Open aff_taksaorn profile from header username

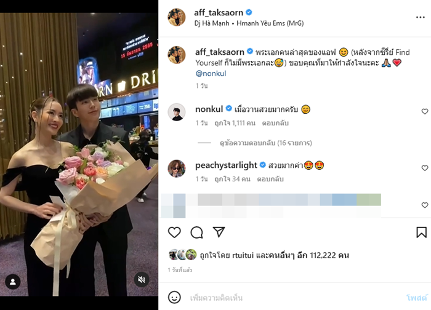(219, 13)
